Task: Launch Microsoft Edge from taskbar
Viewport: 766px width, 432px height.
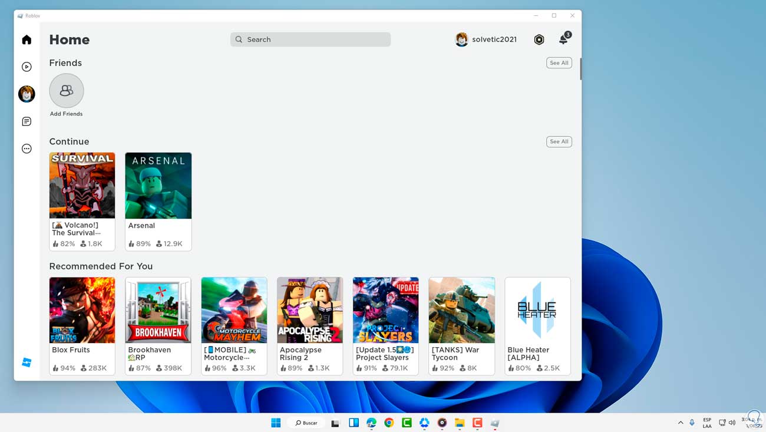Action: point(371,423)
